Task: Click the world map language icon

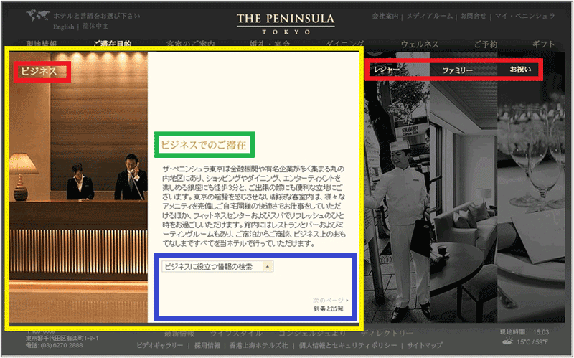Action: coord(37,15)
